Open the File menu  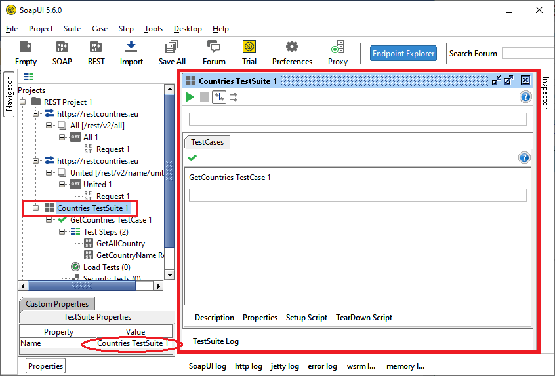click(x=12, y=29)
